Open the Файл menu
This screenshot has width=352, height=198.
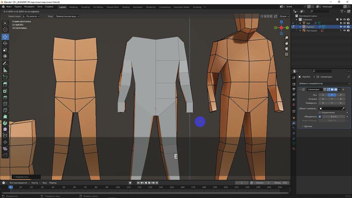[9, 7]
